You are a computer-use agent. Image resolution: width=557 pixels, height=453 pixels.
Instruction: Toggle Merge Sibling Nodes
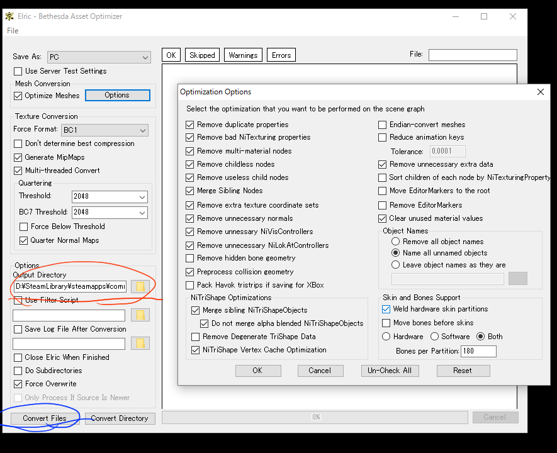coord(190,191)
